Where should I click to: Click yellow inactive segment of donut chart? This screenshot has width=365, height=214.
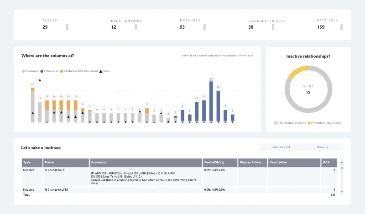298,71
